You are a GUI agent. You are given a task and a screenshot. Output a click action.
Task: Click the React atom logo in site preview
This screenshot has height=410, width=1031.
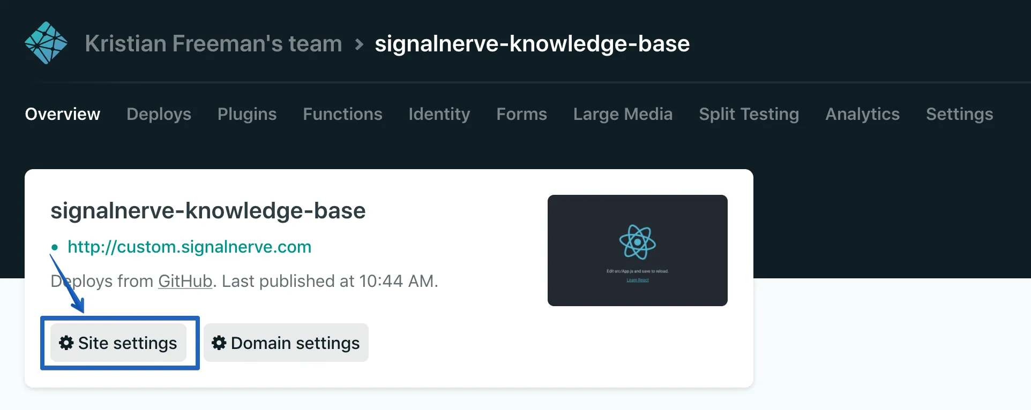click(637, 242)
